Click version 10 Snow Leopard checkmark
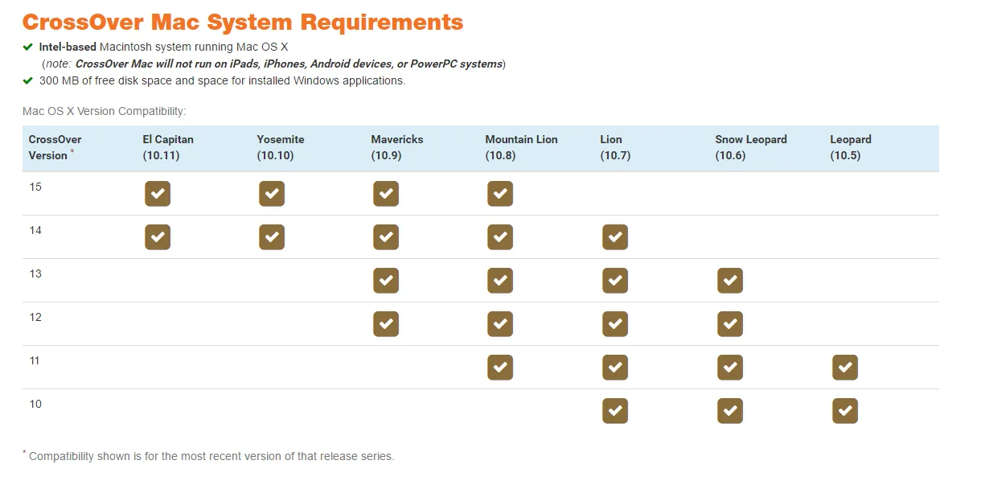Image resolution: width=985 pixels, height=481 pixels. [730, 411]
